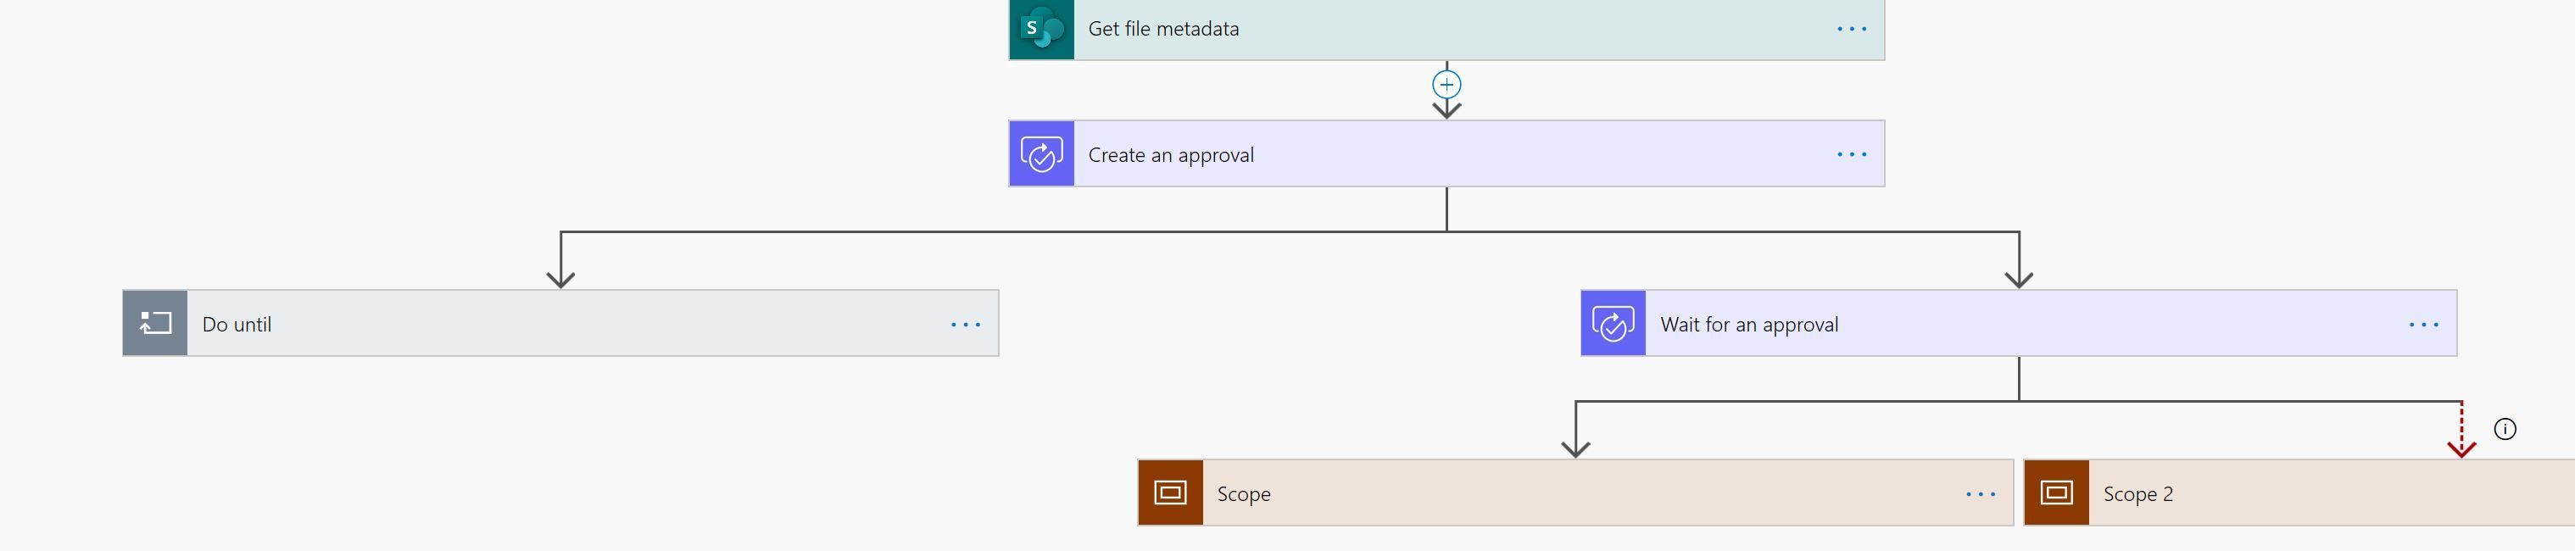2575x551 pixels.
Task: Open the Scope ellipsis menu
Action: tap(1981, 492)
